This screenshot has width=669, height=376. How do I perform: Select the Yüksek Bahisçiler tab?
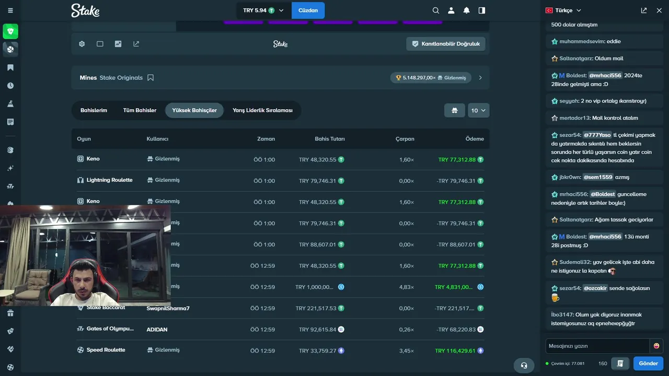tap(194, 110)
